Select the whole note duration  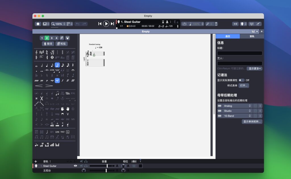pos(36,65)
